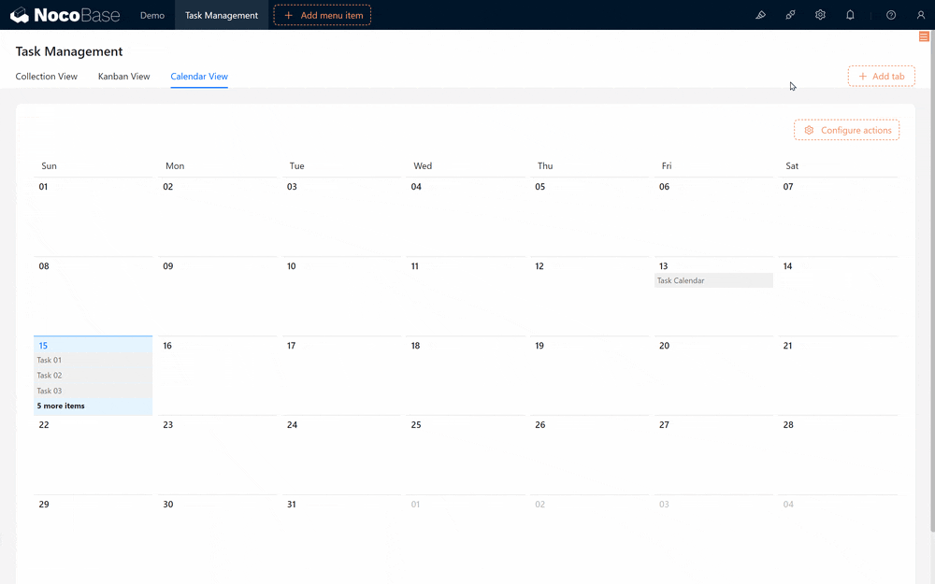Image resolution: width=935 pixels, height=584 pixels.
Task: Click Add menu item button
Action: point(322,15)
